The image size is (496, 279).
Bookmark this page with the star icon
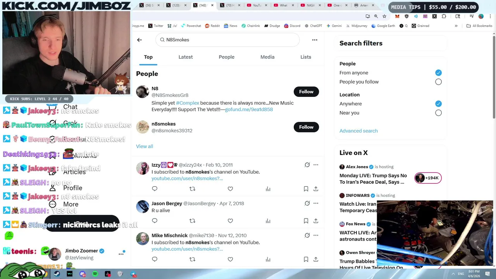tap(384, 16)
